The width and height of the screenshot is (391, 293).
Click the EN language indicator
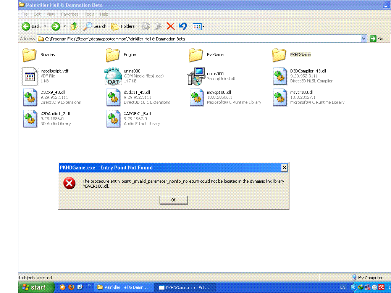343,288
